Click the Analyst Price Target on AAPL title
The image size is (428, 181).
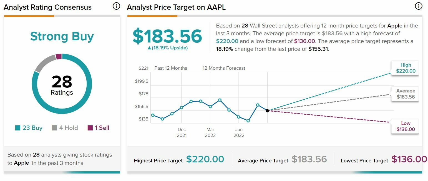pyautogui.click(x=176, y=7)
